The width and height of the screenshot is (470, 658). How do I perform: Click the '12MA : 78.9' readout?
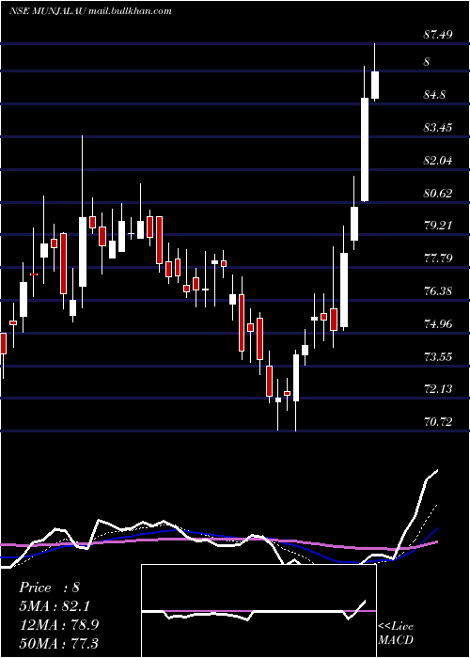coord(58,624)
